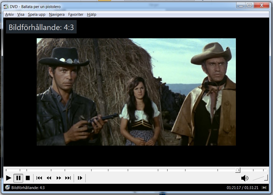This screenshot has height=195, width=273.
Task: Open the Visa menu
Action: pyautogui.click(x=21, y=14)
